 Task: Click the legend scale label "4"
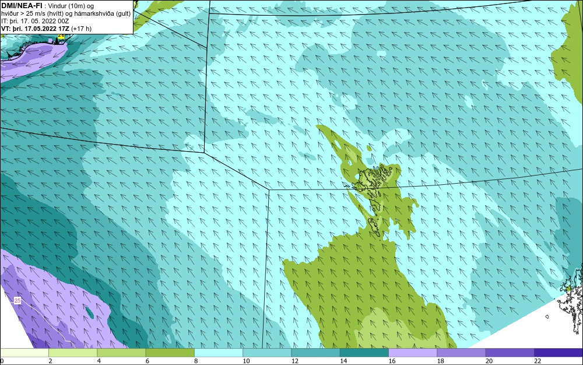tap(99, 361)
